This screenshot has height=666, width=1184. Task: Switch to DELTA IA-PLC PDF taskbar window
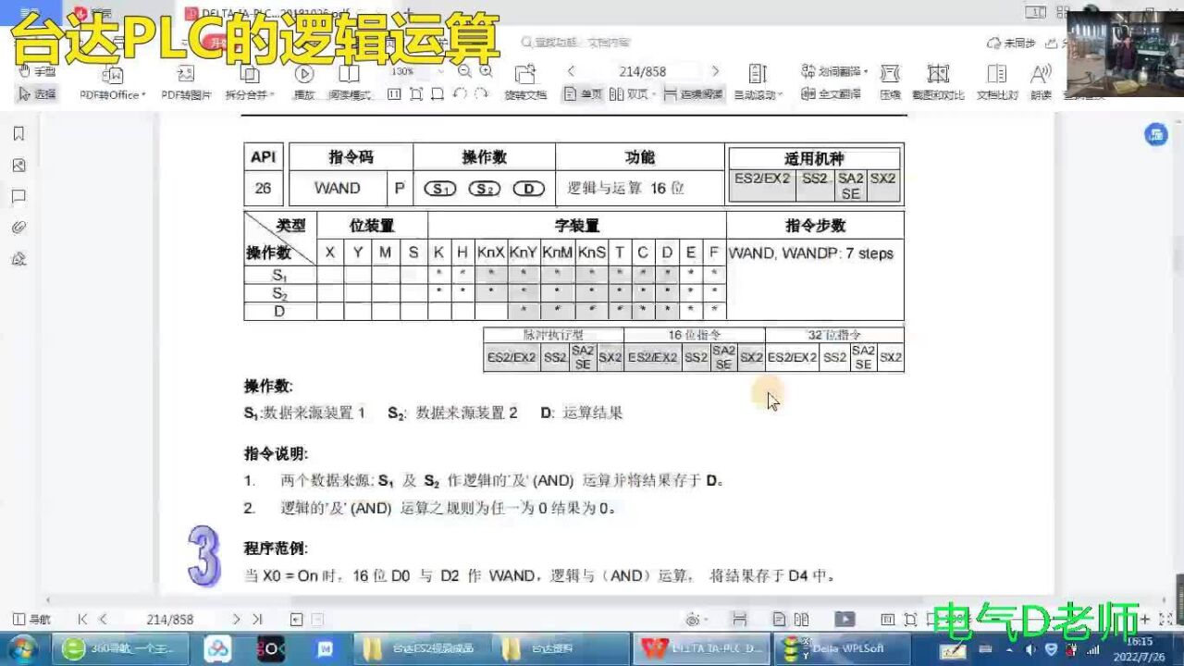point(703,648)
